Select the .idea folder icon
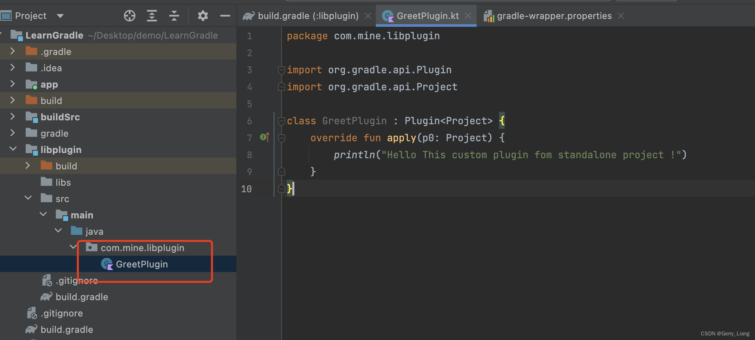Image resolution: width=755 pixels, height=340 pixels. coord(31,67)
